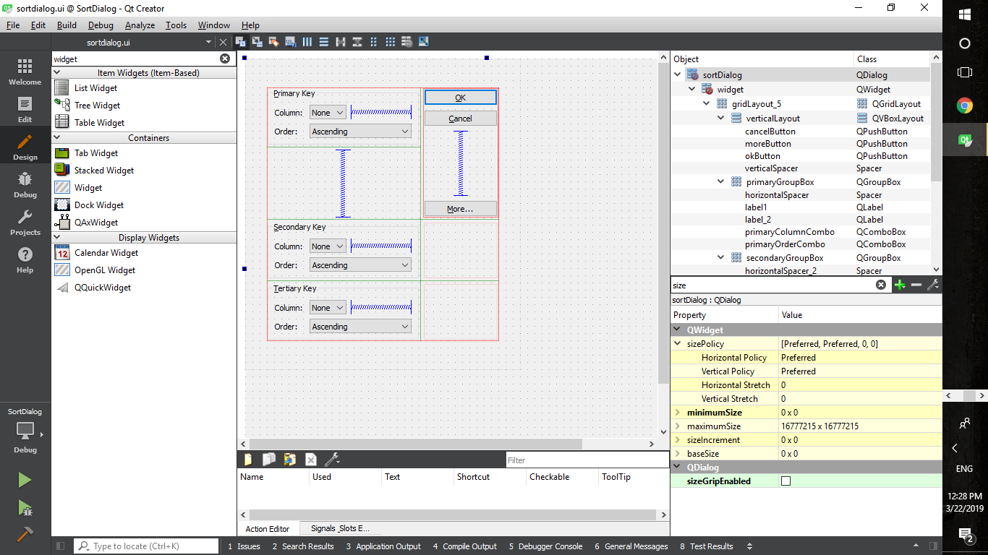This screenshot has height=555, width=988.
Task: Add dynamic property with green plus
Action: 900,285
